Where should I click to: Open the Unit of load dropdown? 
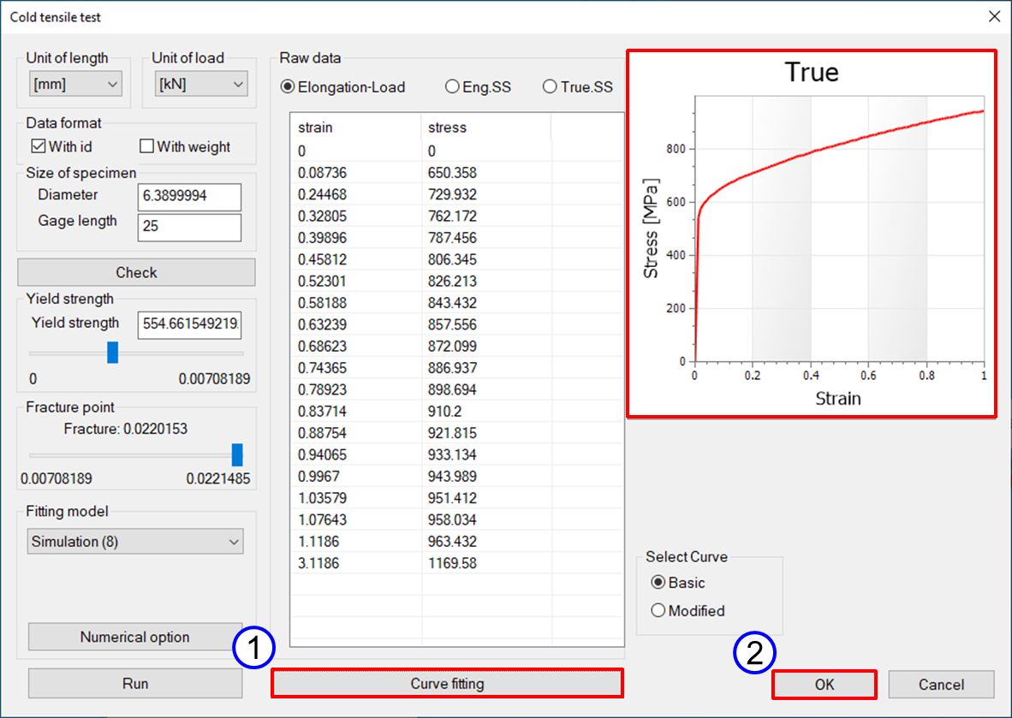click(201, 84)
